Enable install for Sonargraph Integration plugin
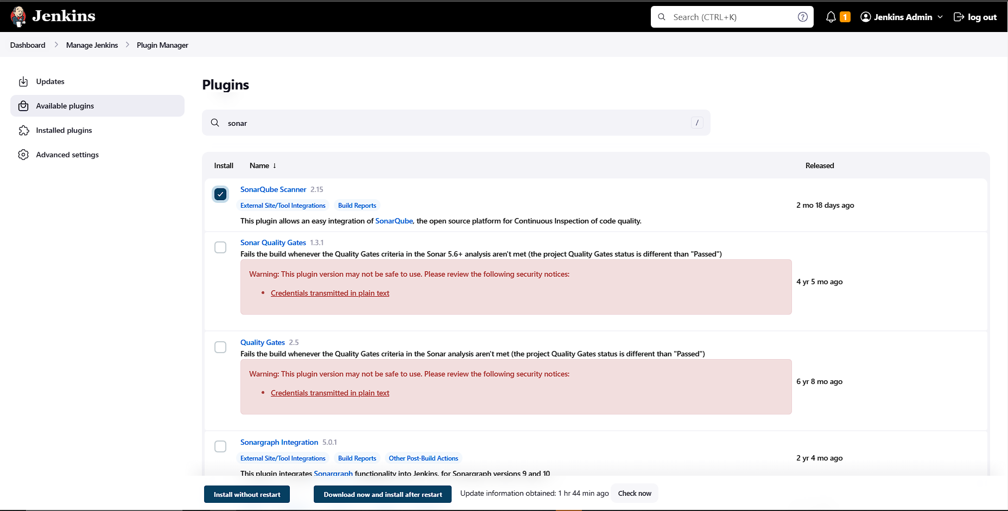 [x=220, y=446]
